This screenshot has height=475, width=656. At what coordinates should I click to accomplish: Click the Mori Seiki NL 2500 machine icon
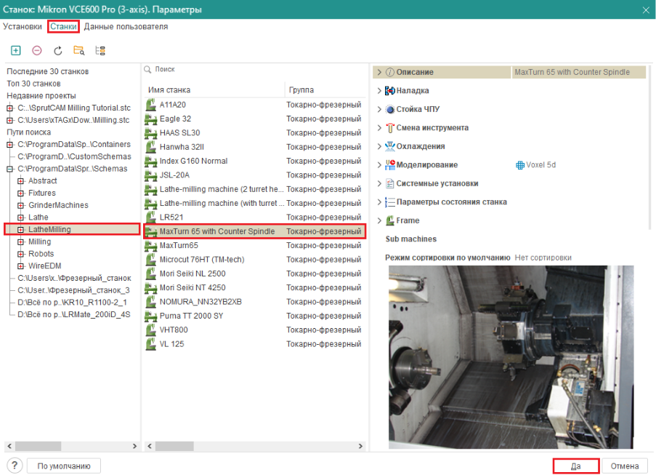click(x=151, y=274)
